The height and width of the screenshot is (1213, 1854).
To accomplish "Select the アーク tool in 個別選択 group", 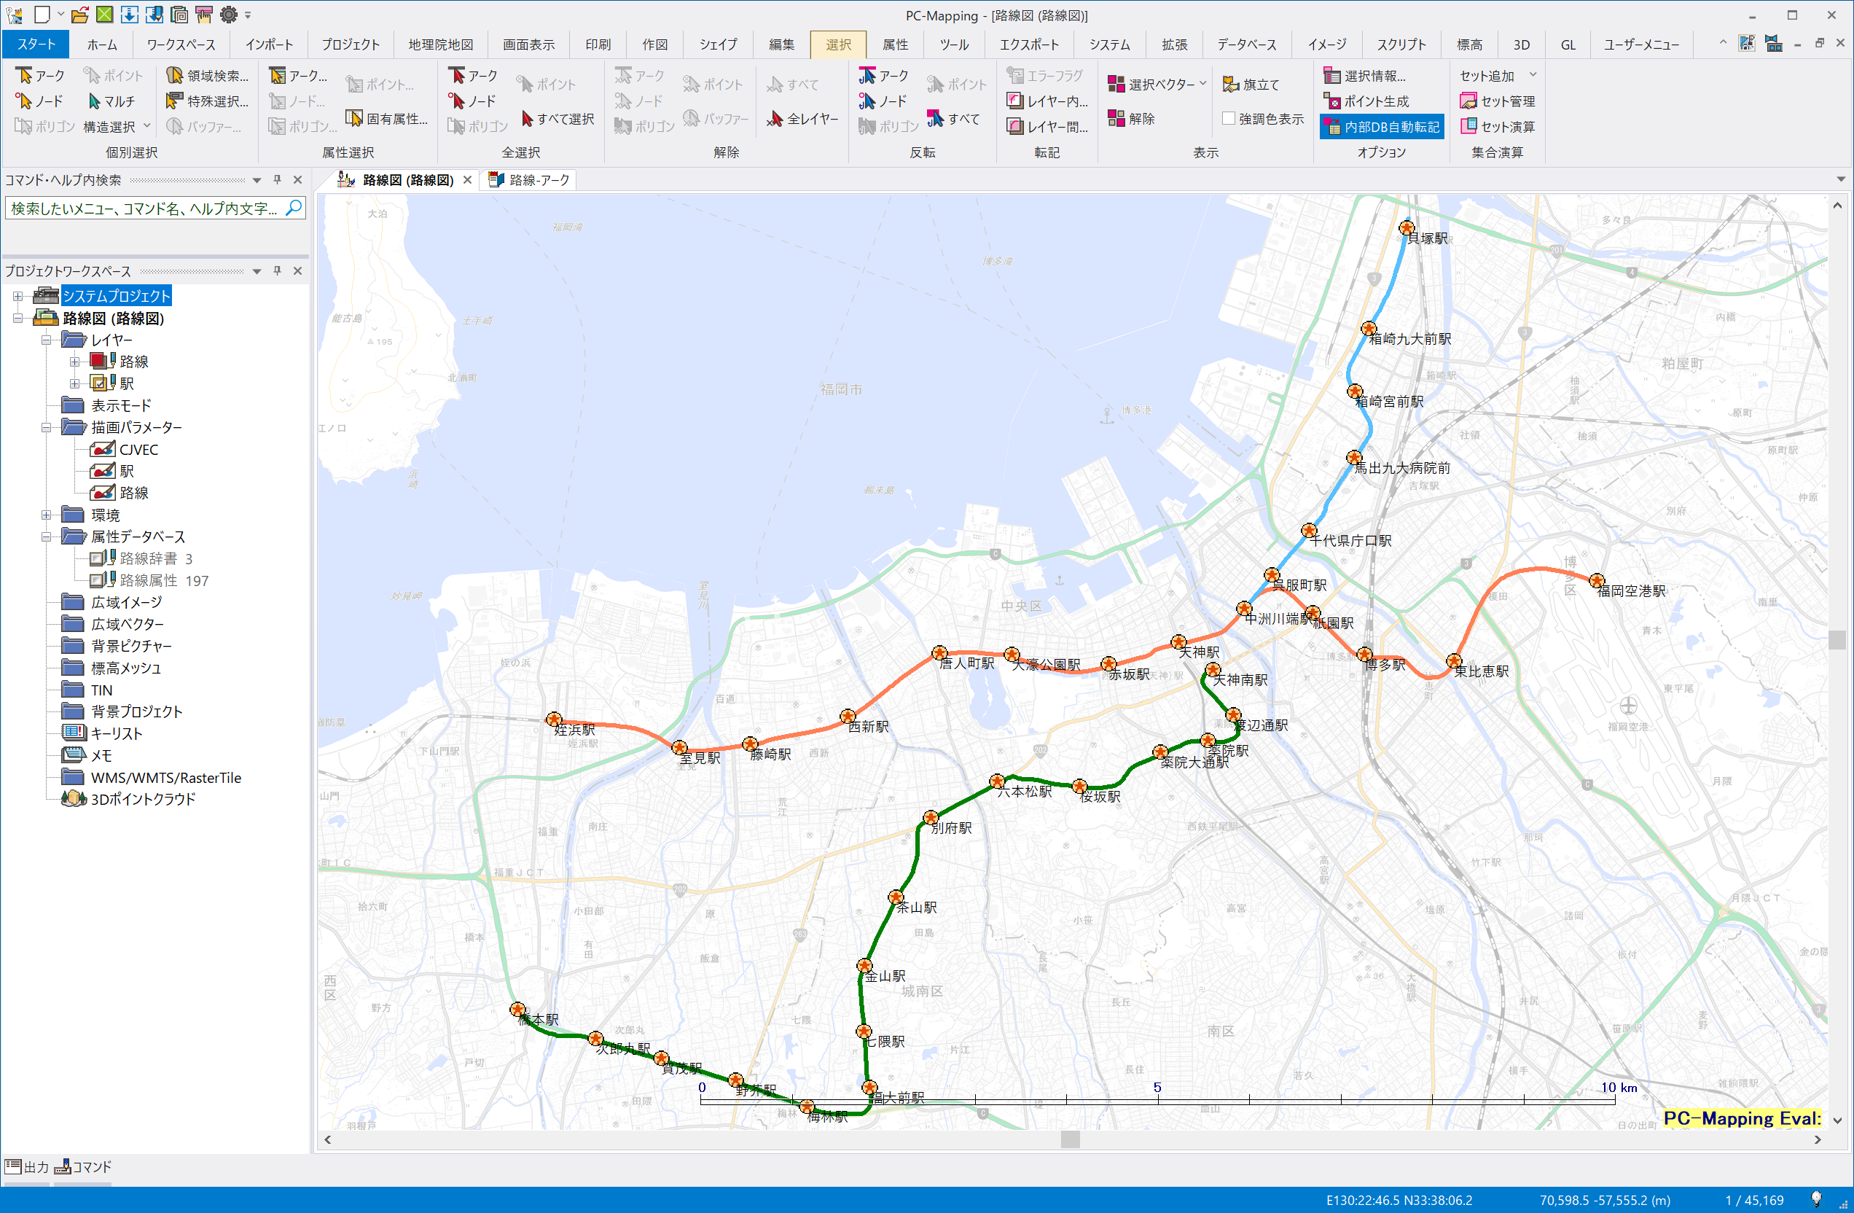I will 40,76.
